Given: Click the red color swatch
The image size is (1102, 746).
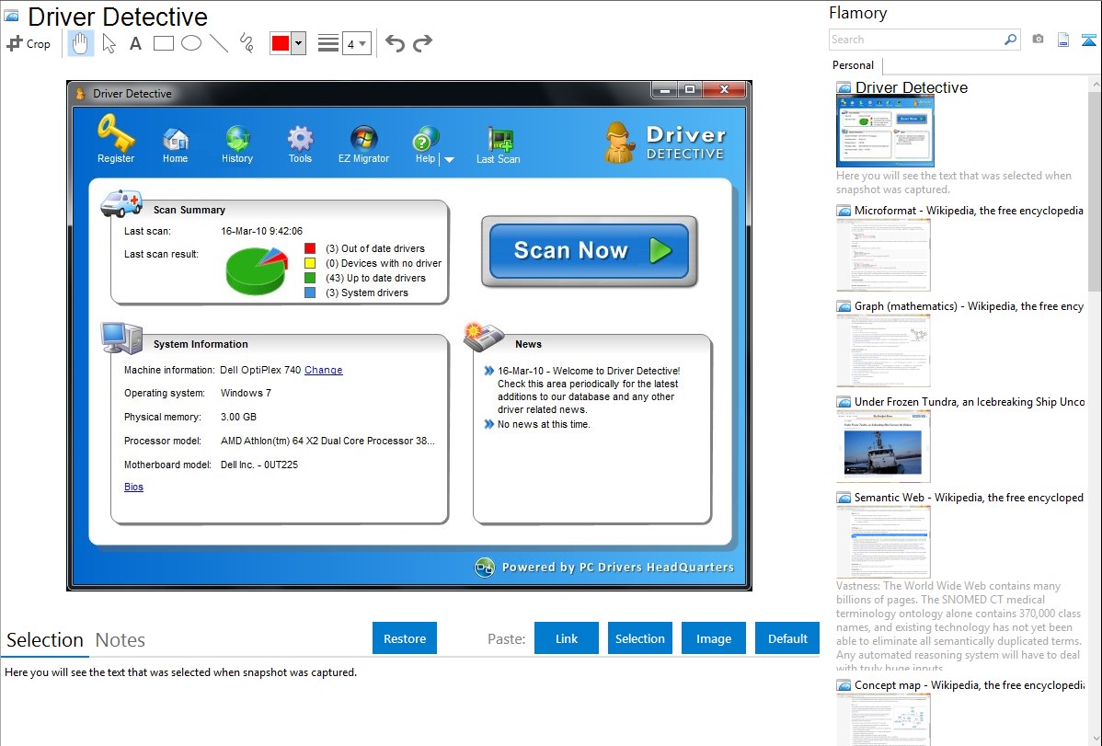Looking at the screenshot, I should click(x=281, y=43).
